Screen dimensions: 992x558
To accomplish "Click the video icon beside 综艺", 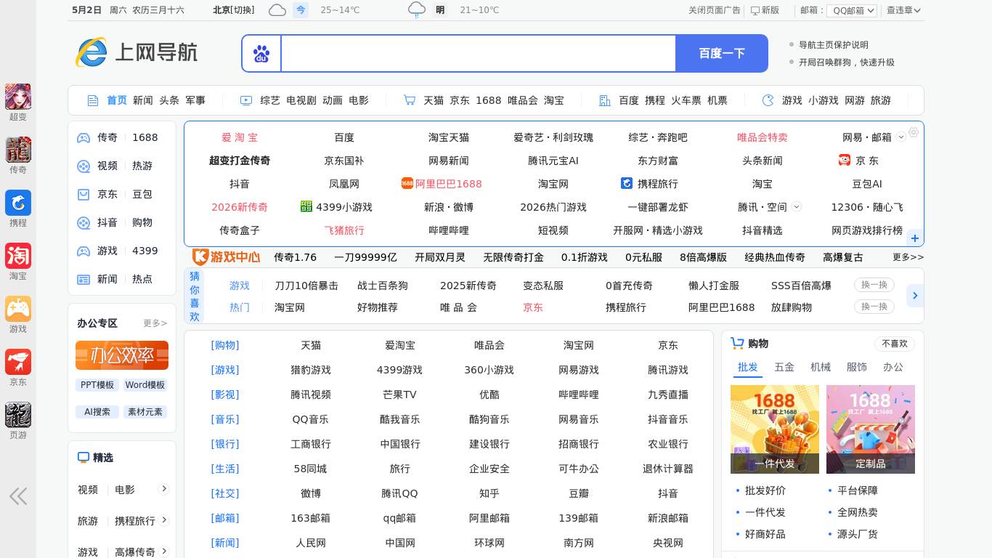I will coord(246,100).
